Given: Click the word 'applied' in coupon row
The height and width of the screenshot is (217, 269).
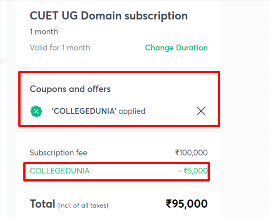Looking at the screenshot, I should 132,111.
